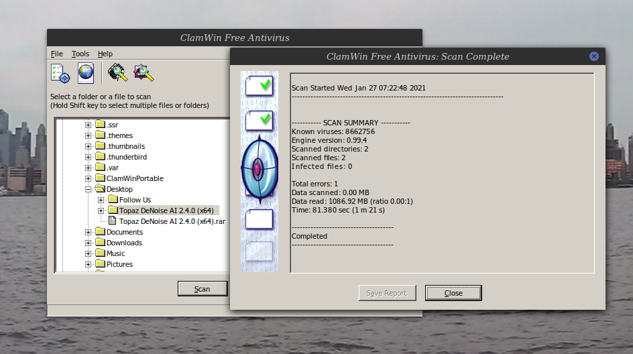
Task: Click the 'Known viruses: 8662756' line
Action: (333, 131)
